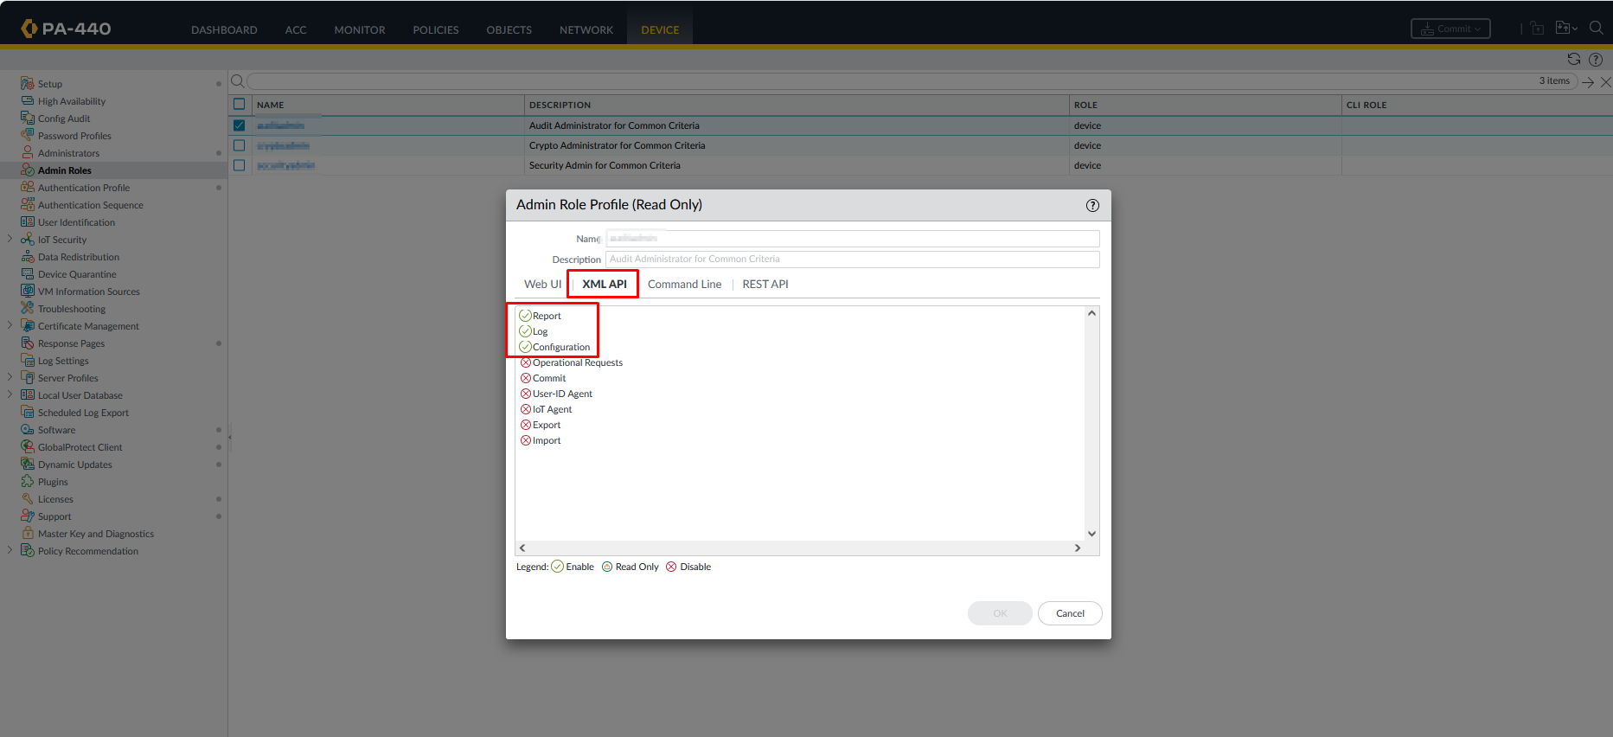Open Authentication Profile icon
Image resolution: width=1613 pixels, height=737 pixels.
[28, 188]
